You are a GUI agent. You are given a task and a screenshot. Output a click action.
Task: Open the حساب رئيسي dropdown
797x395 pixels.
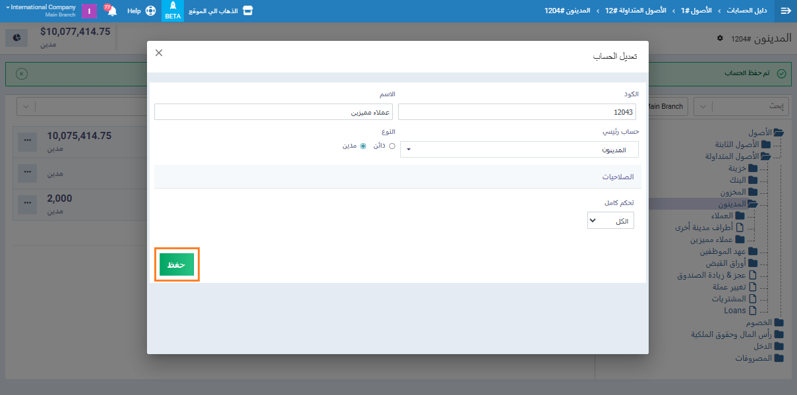519,150
